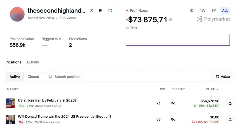Switch to the Activity tab

(x=33, y=62)
